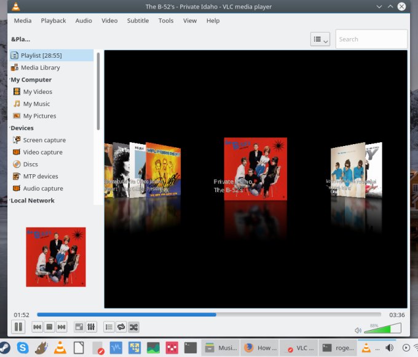Image resolution: width=418 pixels, height=357 pixels.
Task: Select Playlist [28:55] in sidebar
Action: tap(52, 55)
